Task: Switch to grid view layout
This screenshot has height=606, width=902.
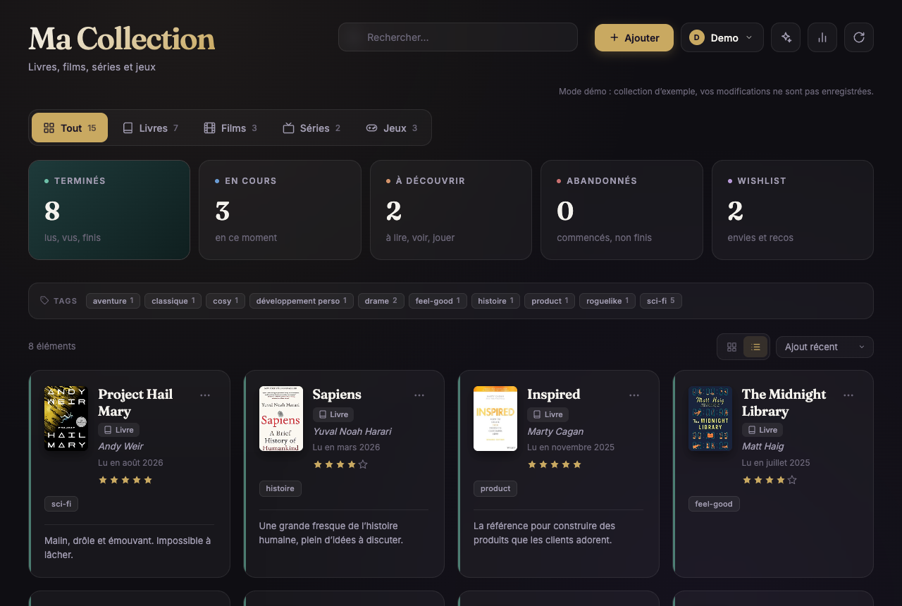Action: (731, 347)
